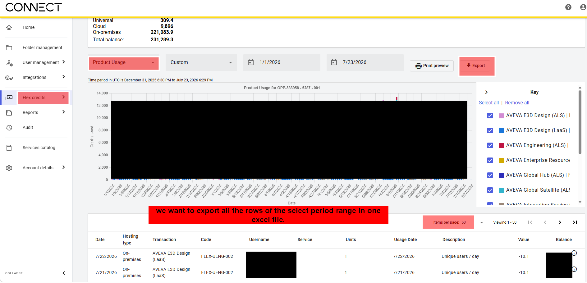587x283 pixels.
Task: Click the crimson AVEVA Engineering (ALS) swatch
Action: [501, 146]
